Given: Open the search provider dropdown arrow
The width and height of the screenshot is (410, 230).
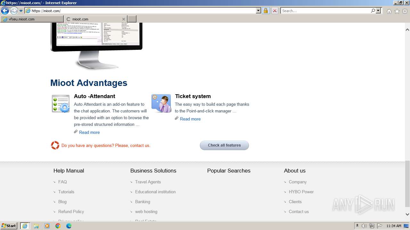Looking at the screenshot, I should (378, 11).
